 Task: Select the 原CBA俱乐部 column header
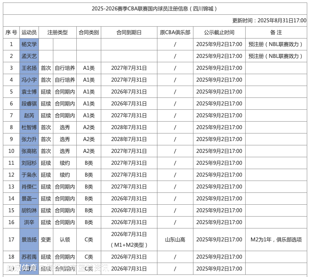pyautogui.click(x=175, y=32)
